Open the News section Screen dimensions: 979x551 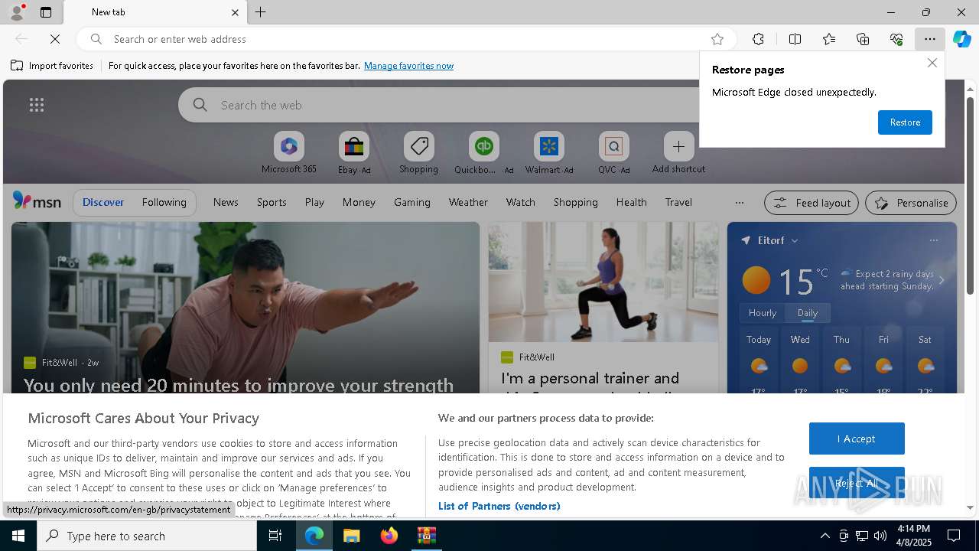point(226,202)
